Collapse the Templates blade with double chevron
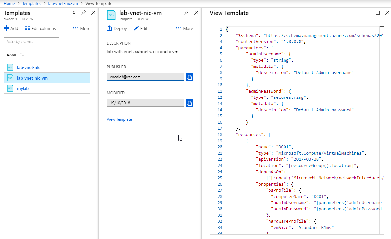 point(74,13)
